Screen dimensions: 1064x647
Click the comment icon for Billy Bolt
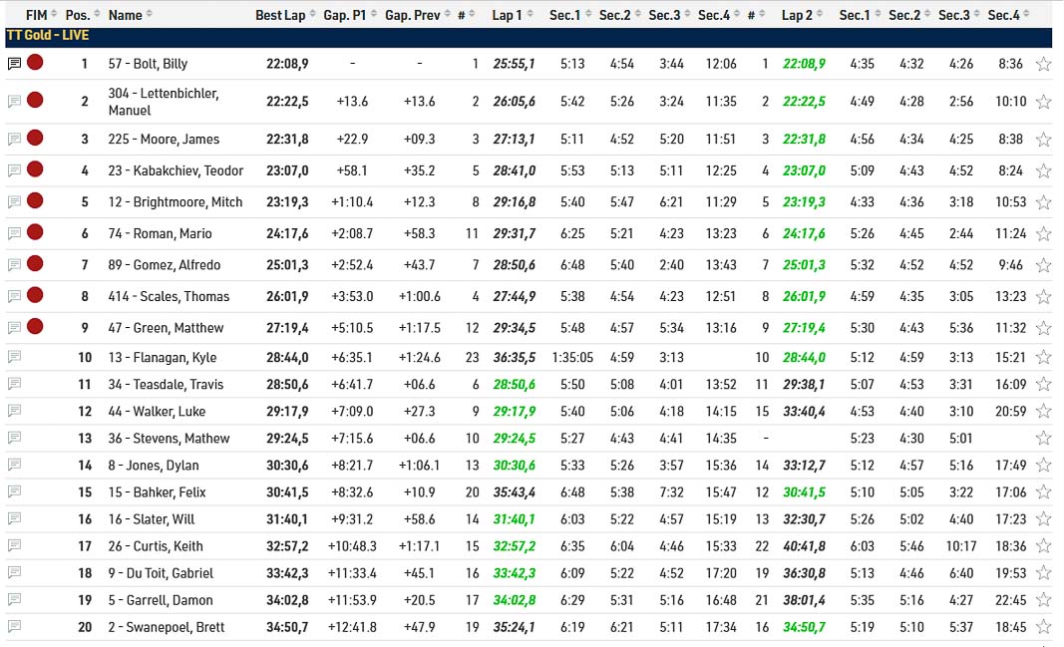(14, 64)
